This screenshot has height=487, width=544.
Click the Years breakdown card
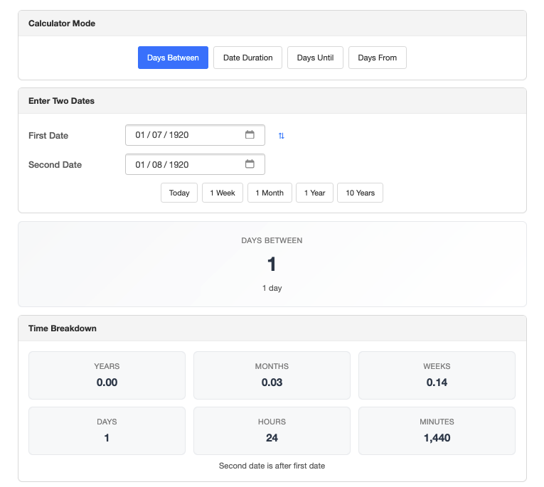point(107,375)
